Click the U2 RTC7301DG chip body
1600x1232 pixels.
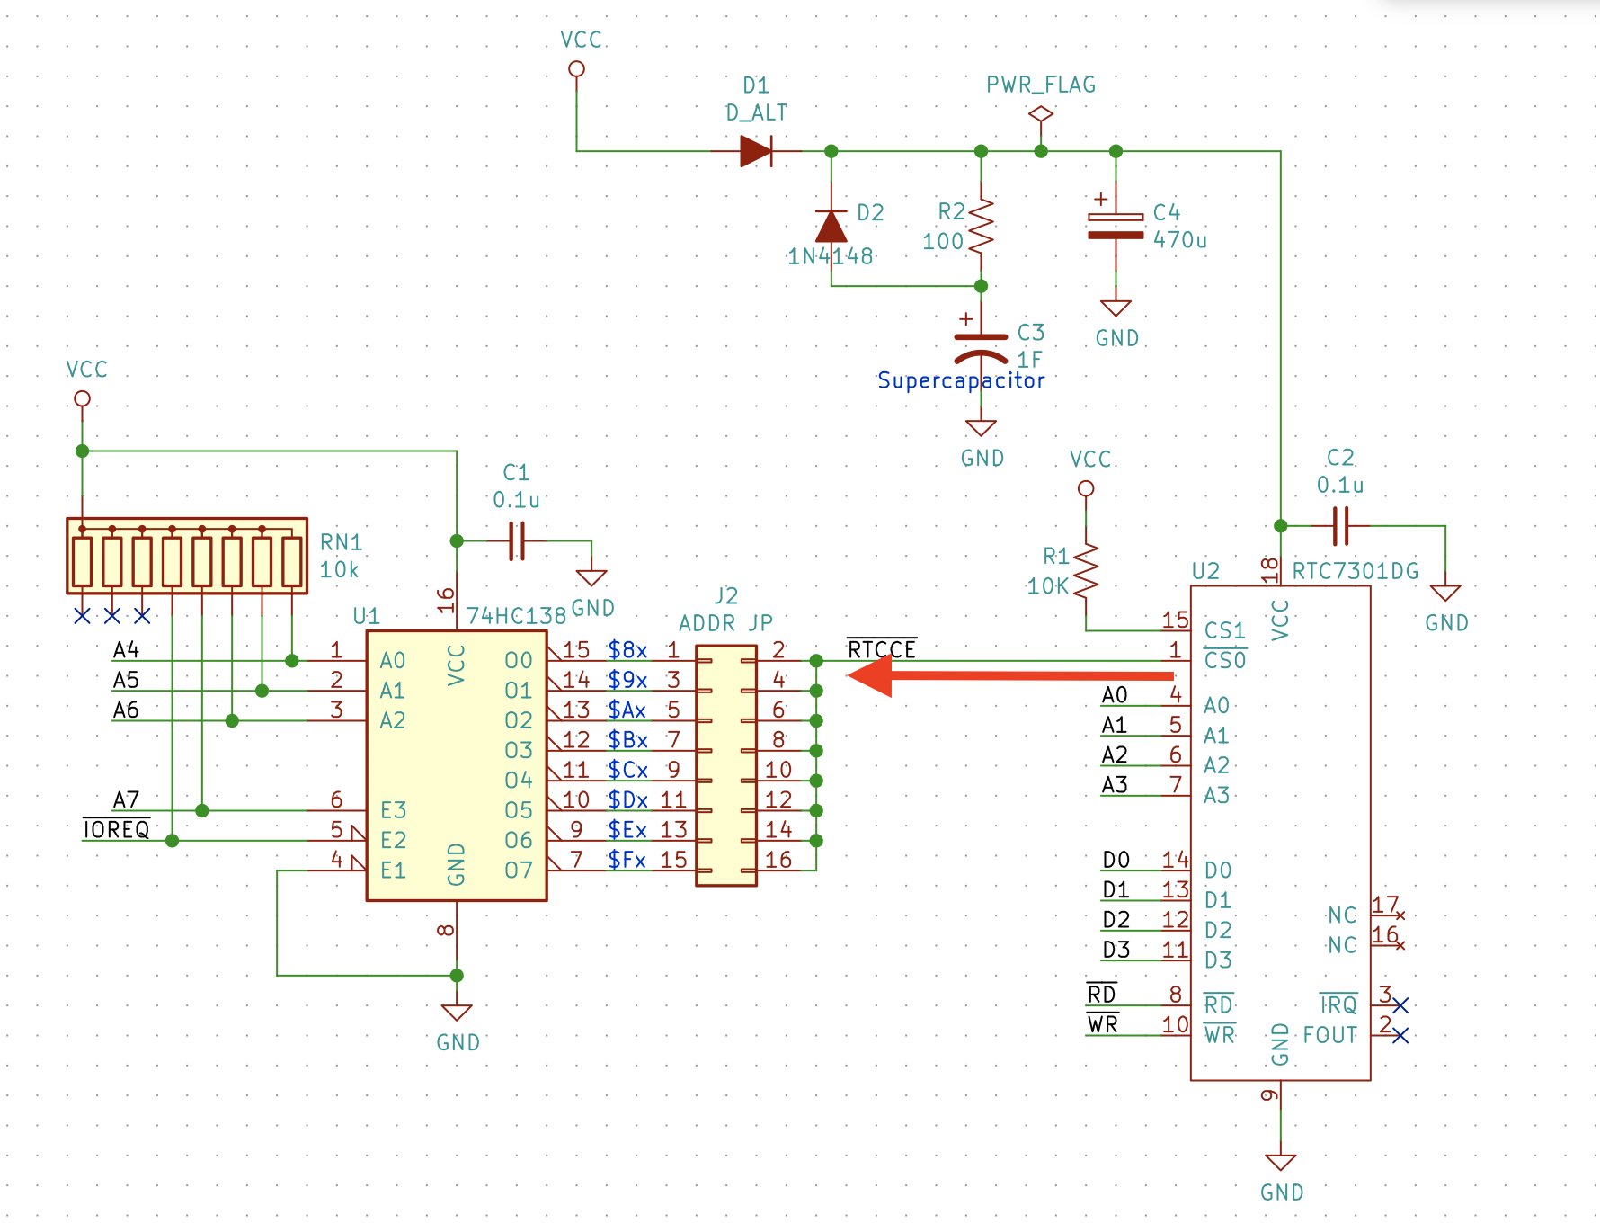tap(1280, 833)
